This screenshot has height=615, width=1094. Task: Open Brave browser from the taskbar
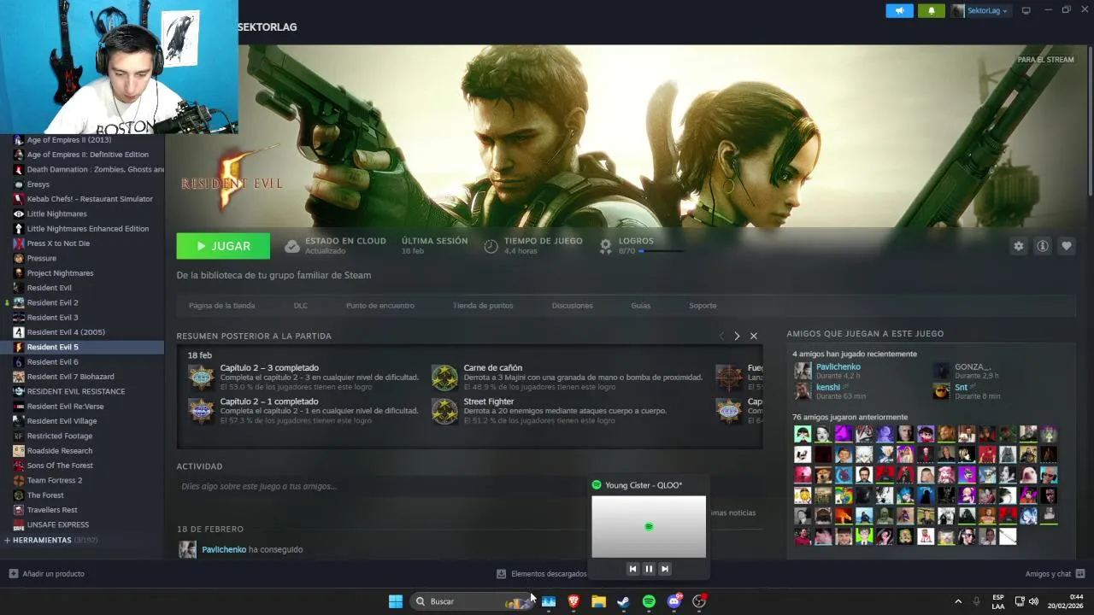click(573, 601)
